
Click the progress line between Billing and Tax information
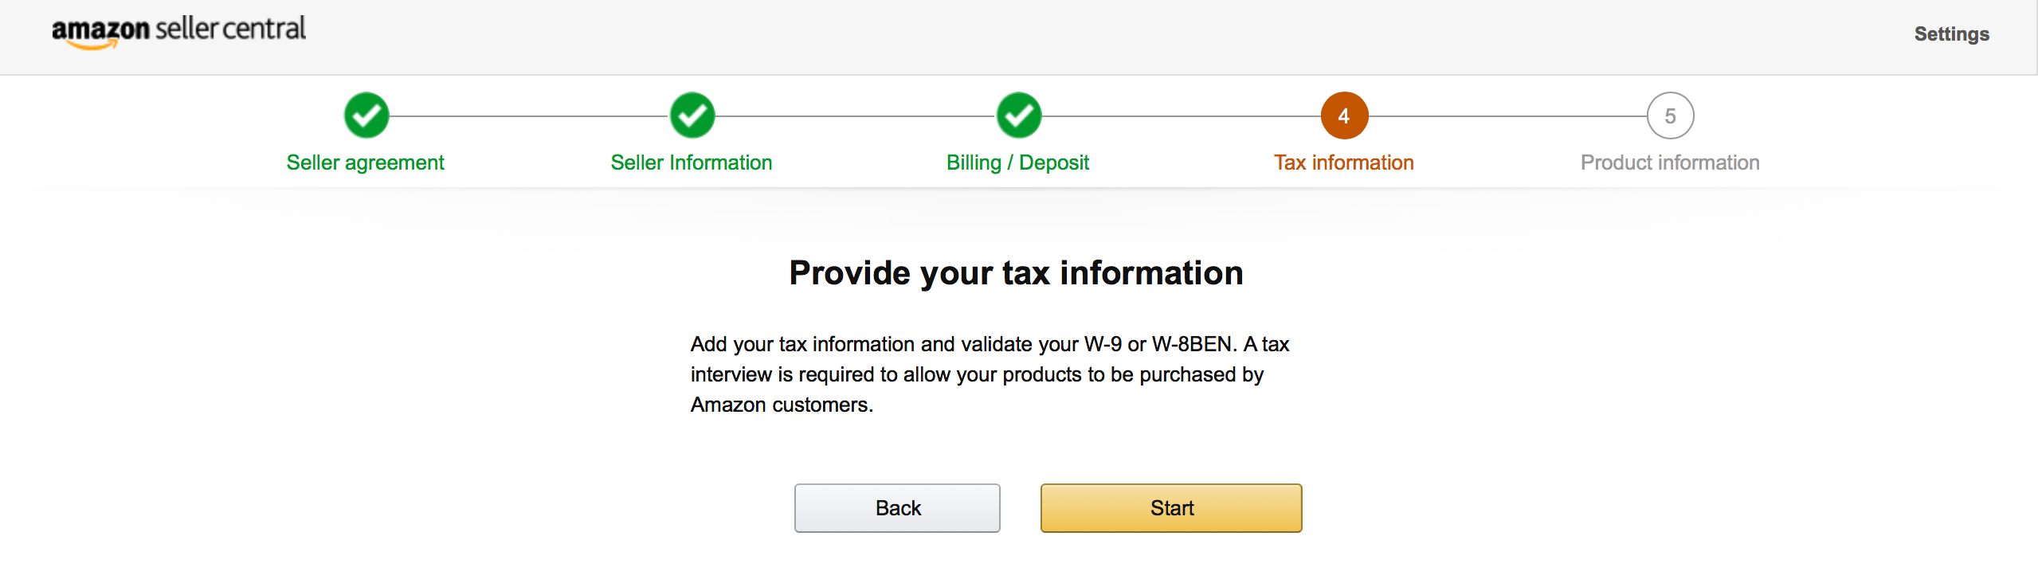point(1182,116)
